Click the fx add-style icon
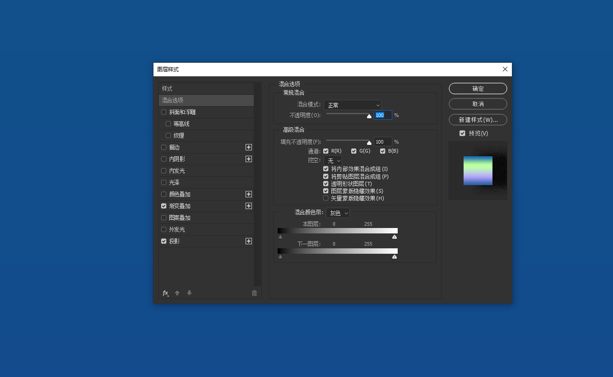Viewport: 613px width, 377px height. point(166,293)
